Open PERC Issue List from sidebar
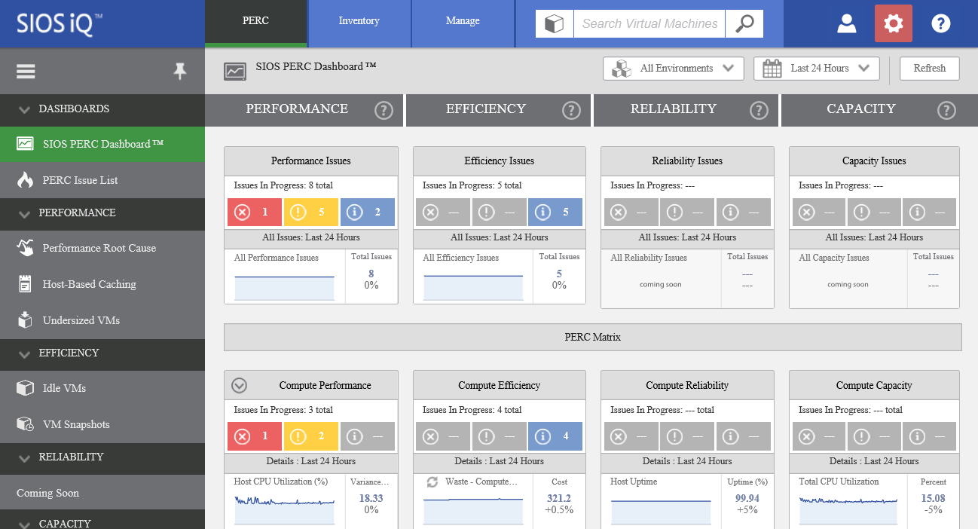This screenshot has width=978, height=529. click(x=102, y=180)
